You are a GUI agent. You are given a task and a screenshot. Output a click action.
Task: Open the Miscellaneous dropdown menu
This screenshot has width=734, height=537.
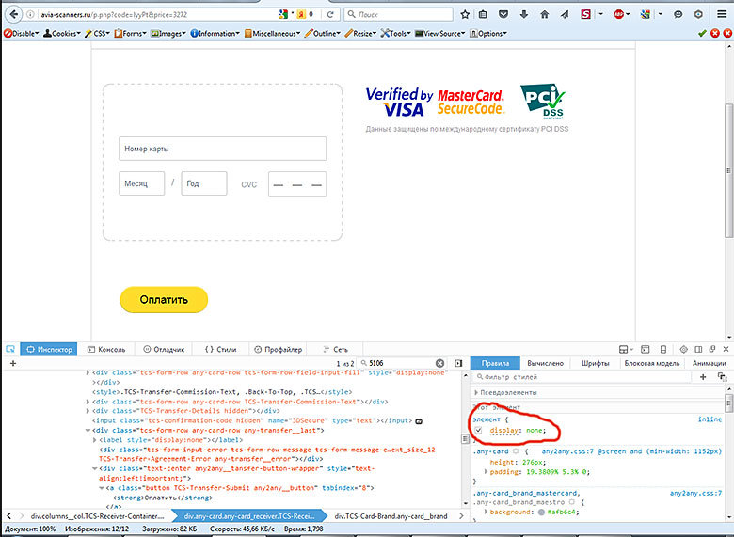click(x=272, y=33)
